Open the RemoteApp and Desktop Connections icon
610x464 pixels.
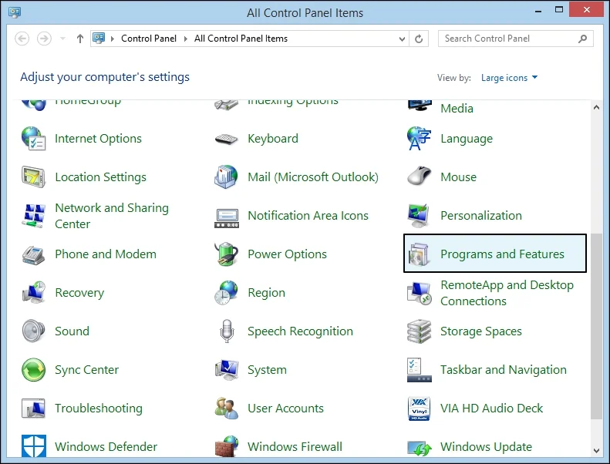tap(419, 294)
